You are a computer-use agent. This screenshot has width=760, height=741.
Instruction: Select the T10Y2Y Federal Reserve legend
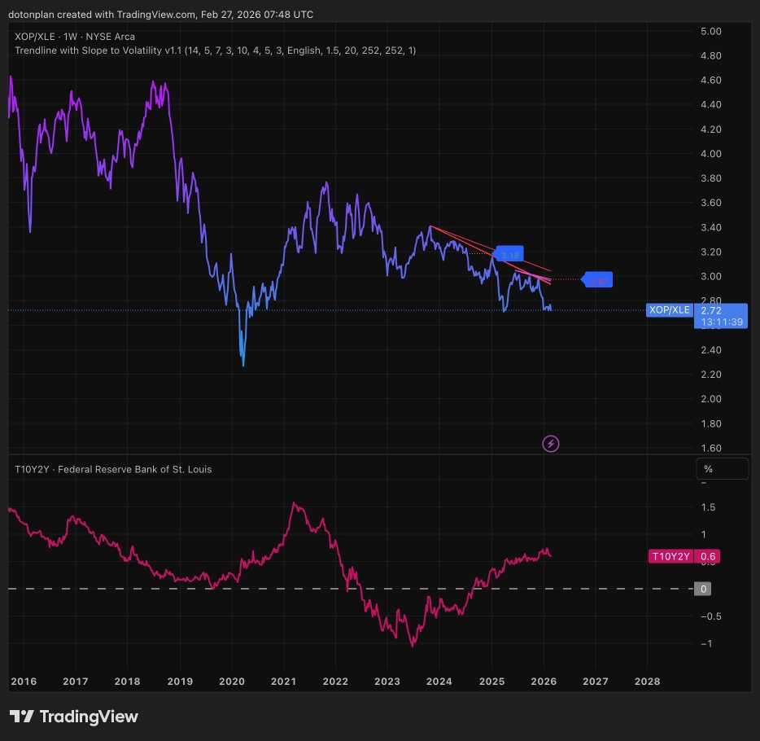click(113, 469)
